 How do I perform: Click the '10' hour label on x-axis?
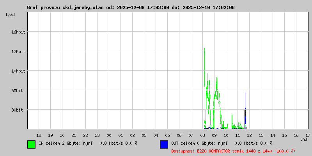coord(226,135)
